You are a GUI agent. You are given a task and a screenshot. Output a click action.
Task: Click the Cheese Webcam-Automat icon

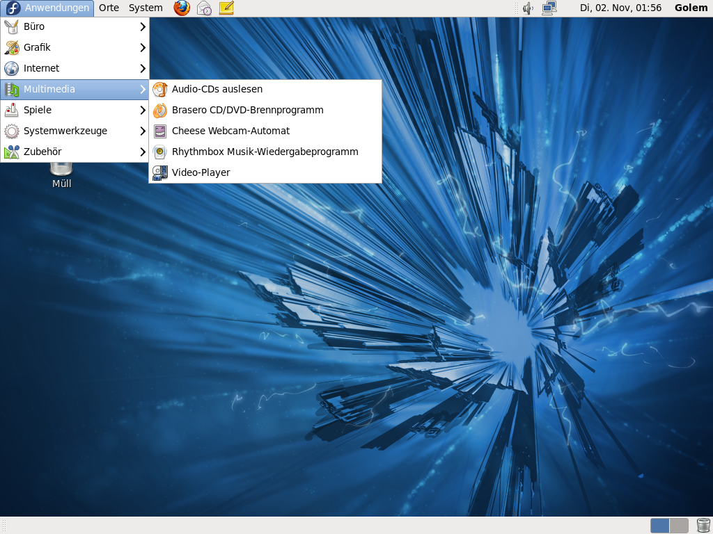click(160, 131)
